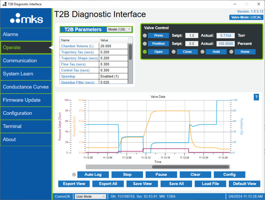The width and height of the screenshot is (265, 200).
Task: Click the Export View button
Action: pos(74,184)
